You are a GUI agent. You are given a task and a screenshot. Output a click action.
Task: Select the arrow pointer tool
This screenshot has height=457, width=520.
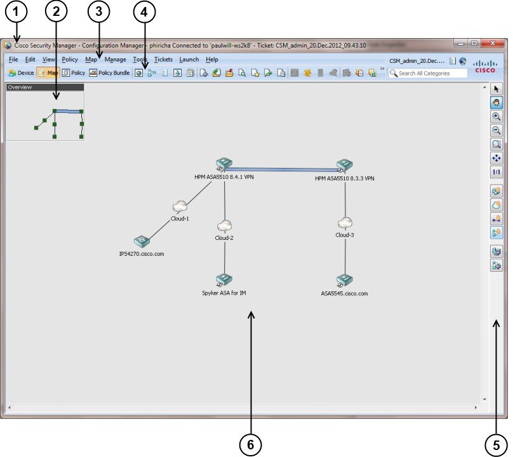(x=496, y=89)
